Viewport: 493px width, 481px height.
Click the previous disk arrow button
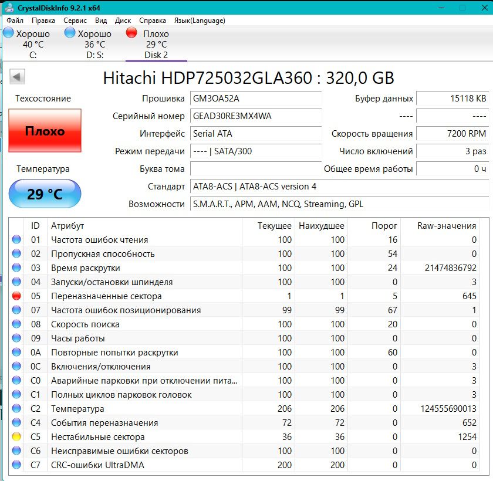click(x=17, y=77)
